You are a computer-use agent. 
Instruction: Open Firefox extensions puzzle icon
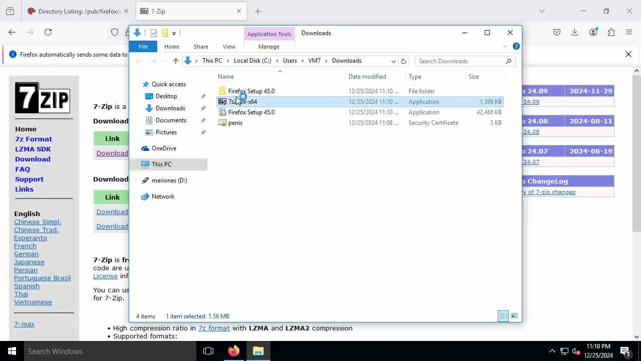pos(611,32)
